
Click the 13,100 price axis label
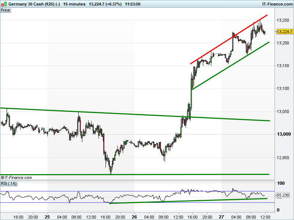click(283, 88)
